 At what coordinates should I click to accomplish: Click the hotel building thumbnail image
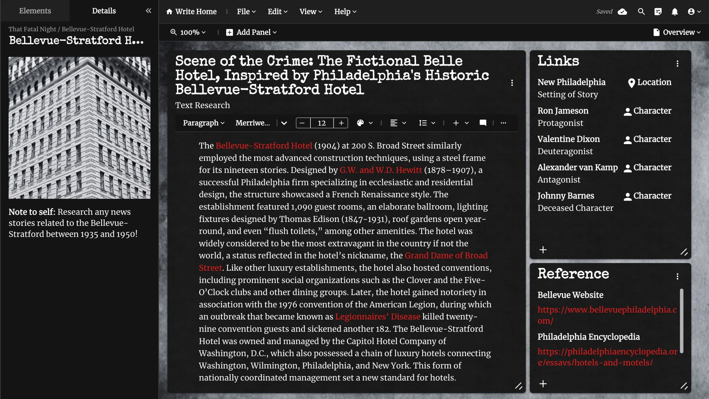coord(79,128)
